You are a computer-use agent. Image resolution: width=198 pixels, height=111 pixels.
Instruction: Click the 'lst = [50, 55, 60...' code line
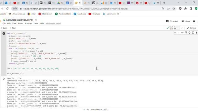point(33,68)
